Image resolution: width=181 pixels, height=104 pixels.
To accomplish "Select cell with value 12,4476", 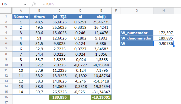I will (x=101, y=33).
